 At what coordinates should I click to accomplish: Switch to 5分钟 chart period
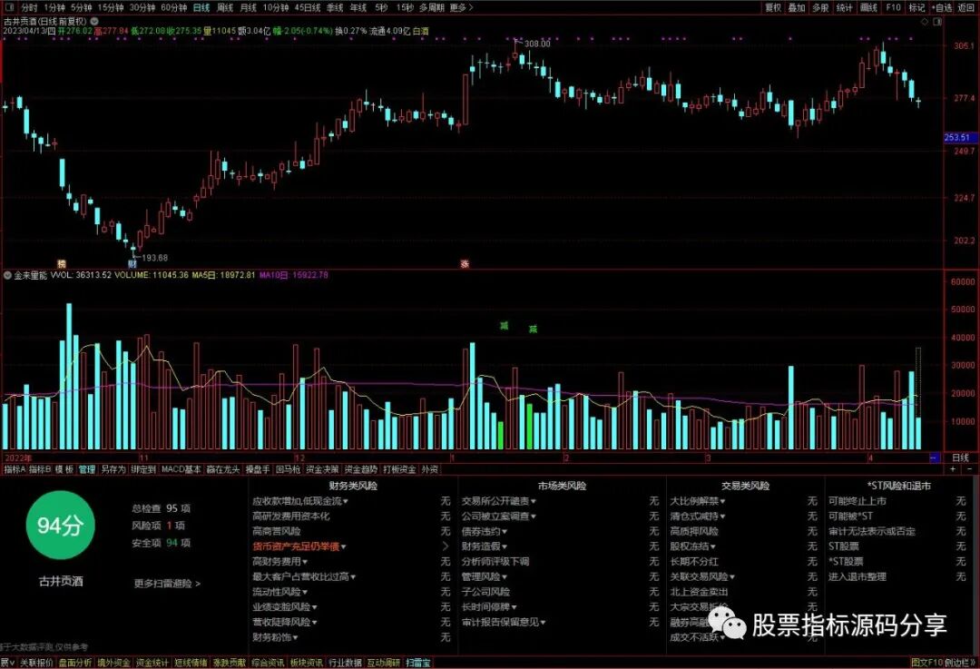pos(82,7)
